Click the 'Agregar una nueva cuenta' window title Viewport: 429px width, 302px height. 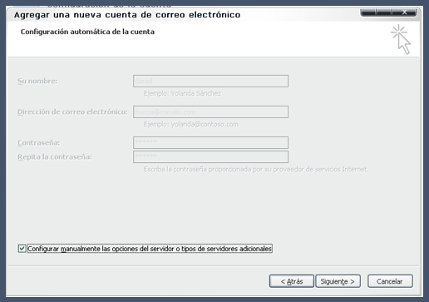click(127, 15)
